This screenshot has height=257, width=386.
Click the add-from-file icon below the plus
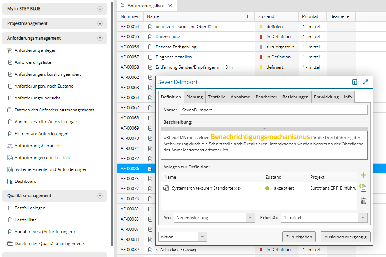coord(363,188)
